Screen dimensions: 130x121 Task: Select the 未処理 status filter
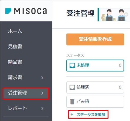[95, 65]
